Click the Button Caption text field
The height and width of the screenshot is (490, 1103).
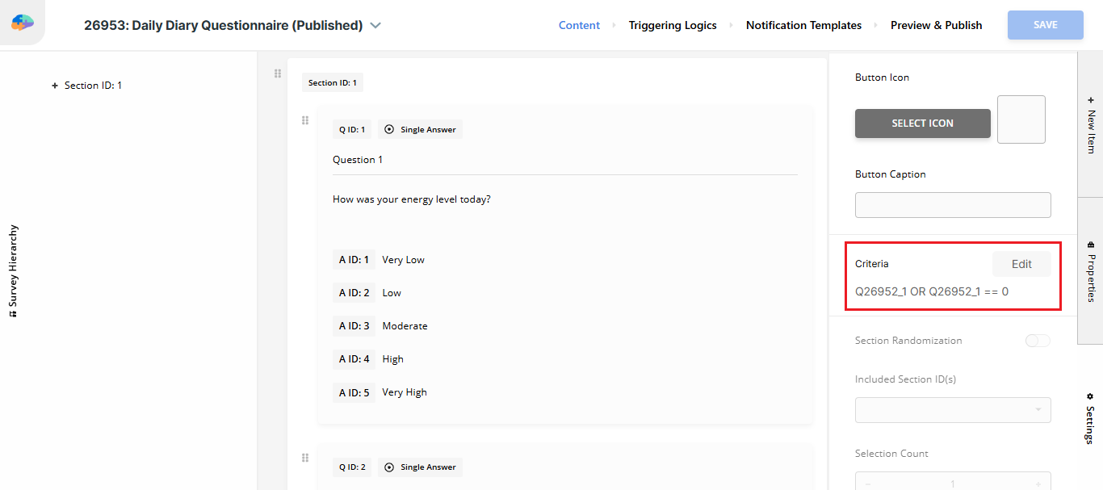953,205
